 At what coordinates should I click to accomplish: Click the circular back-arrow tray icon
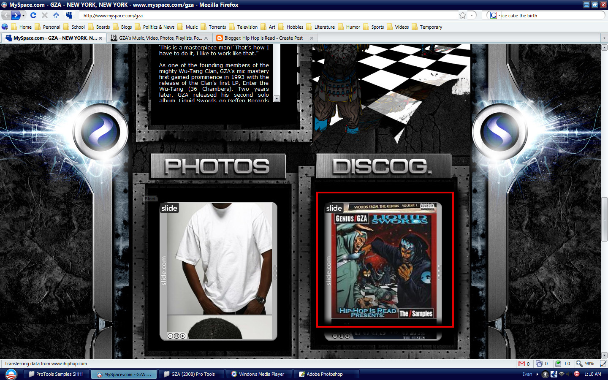click(545, 374)
